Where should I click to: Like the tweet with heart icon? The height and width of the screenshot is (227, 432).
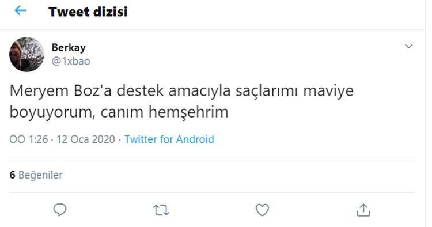(x=262, y=210)
